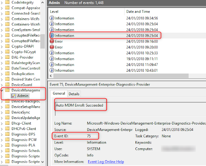Click the OpCode value Info
The image size is (206, 166).
click(90, 155)
